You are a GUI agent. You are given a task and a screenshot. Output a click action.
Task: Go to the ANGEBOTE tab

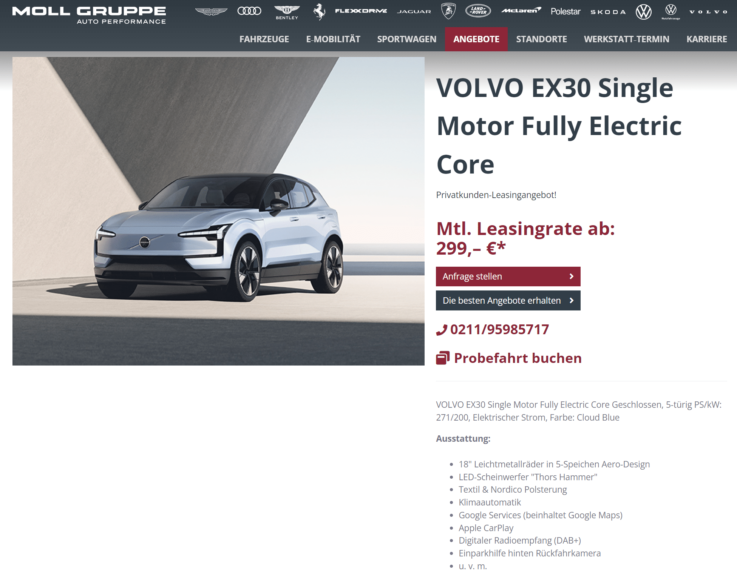[x=476, y=39]
